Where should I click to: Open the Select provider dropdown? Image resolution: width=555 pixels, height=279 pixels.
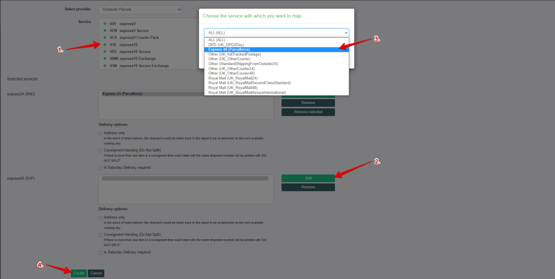click(x=140, y=9)
